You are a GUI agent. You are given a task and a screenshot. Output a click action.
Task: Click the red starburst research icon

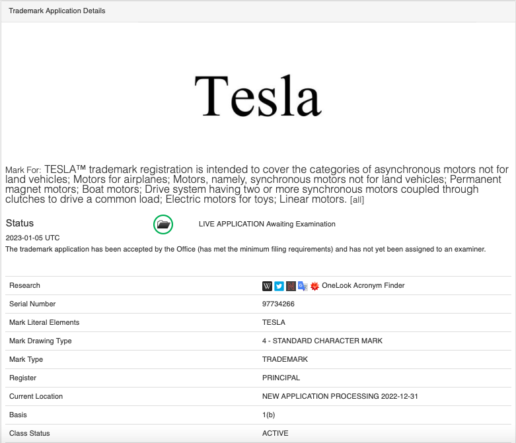[314, 286]
